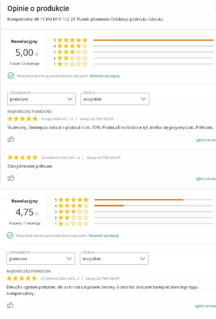Like the 'Dmucha ogniem potężnie' review
The height and width of the screenshot is (319, 216).
[10, 305]
